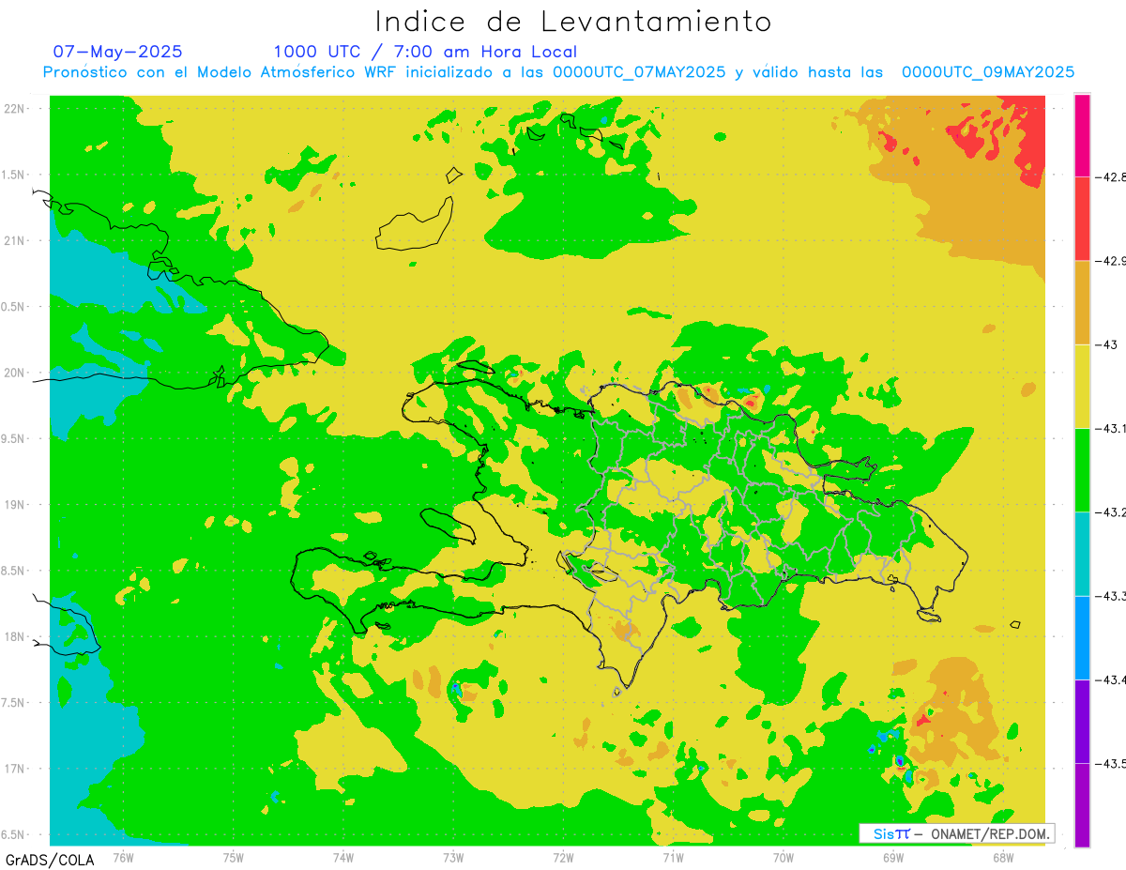Click the '-43.4' legend value
Image resolution: width=1126 pixels, height=870 pixels.
(x=1110, y=679)
